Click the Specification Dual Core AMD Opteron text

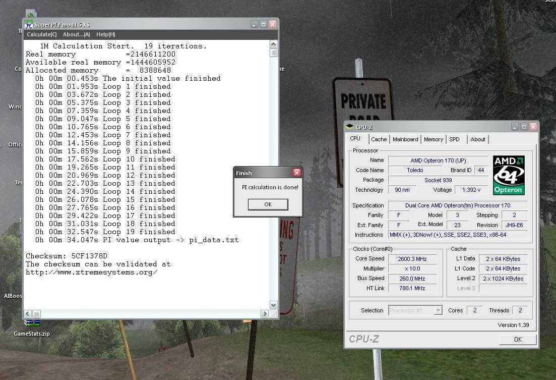tap(458, 205)
